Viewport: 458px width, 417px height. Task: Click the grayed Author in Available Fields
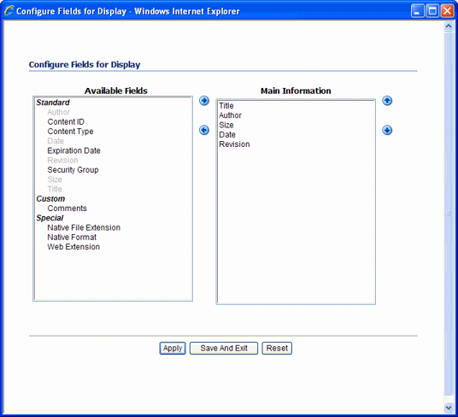tap(59, 112)
